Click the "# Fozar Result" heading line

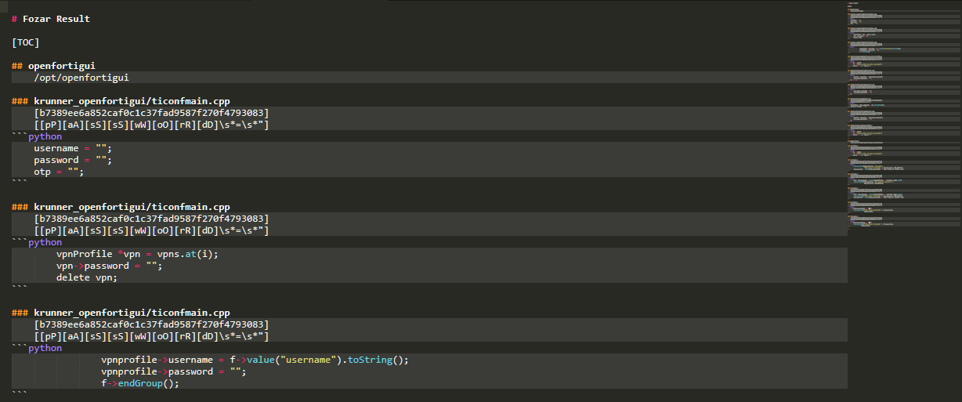pyautogui.click(x=51, y=19)
